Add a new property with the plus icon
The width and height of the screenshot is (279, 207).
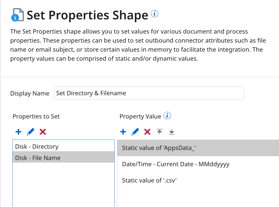pyautogui.click(x=18, y=132)
